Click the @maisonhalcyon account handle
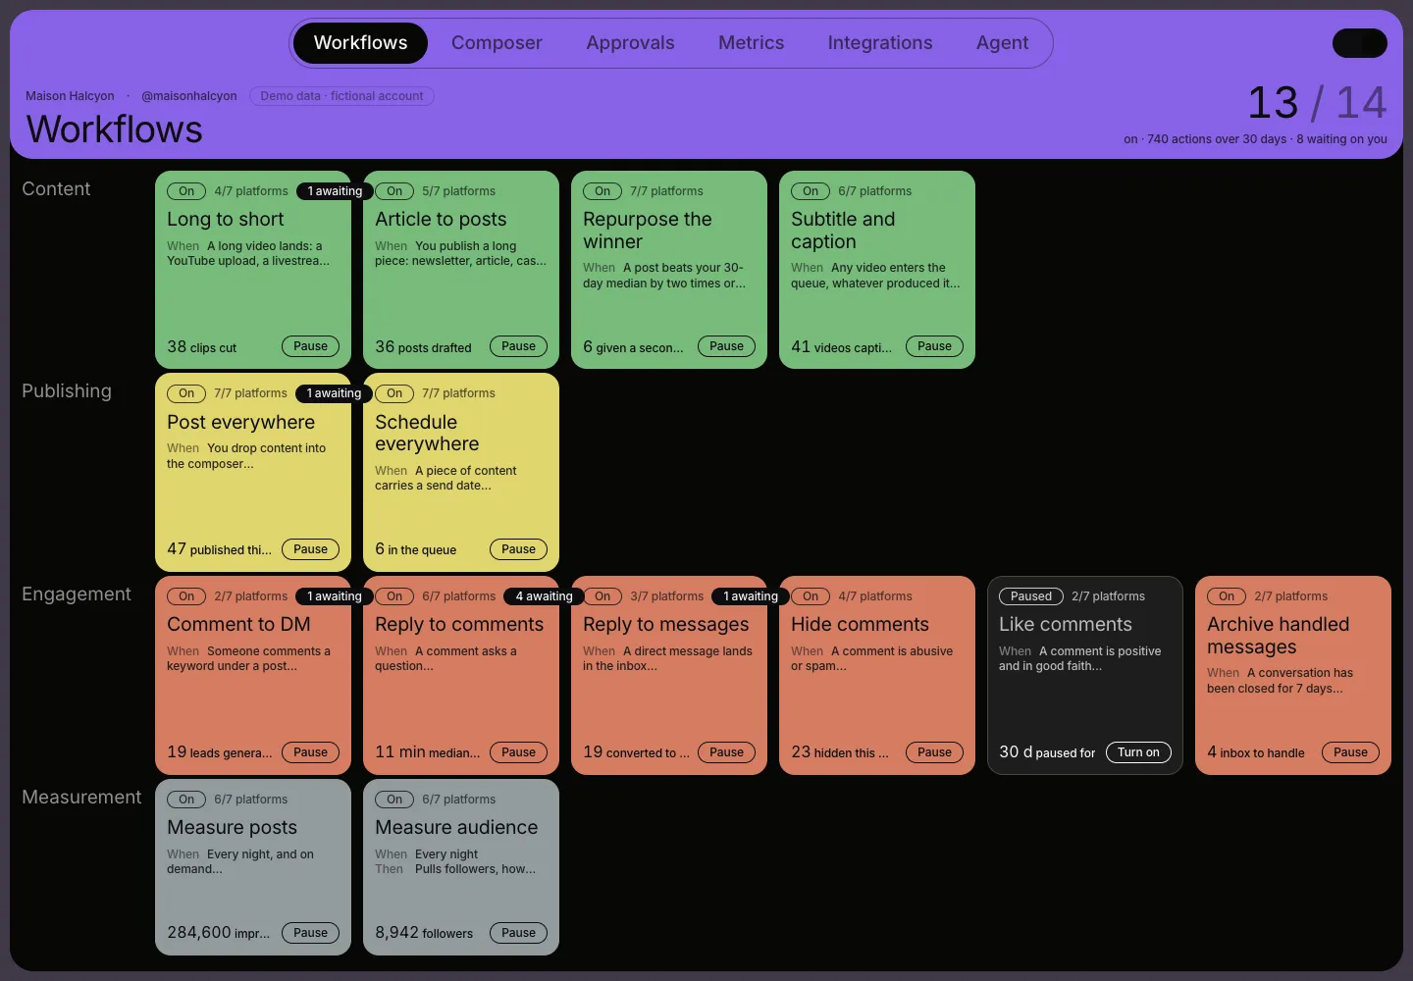This screenshot has height=981, width=1413. (189, 96)
